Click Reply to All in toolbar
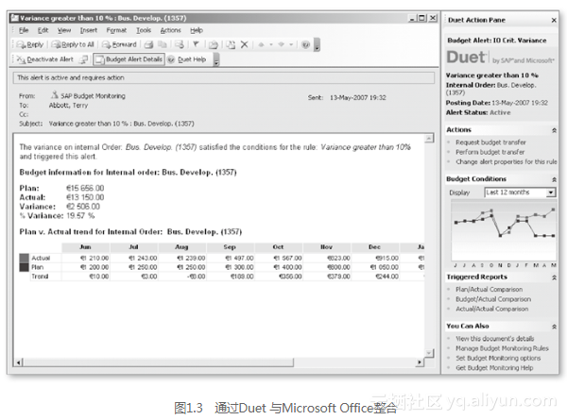The height and width of the screenshot is (420, 567). tap(73, 44)
